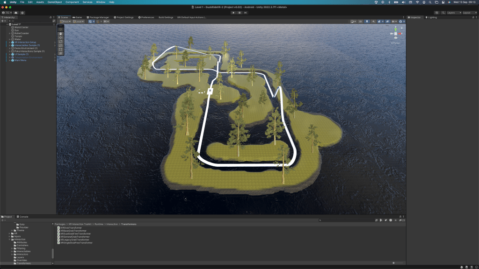Toggle scene lighting with the lightbulb icon
The image size is (479, 269).
pos(367,21)
